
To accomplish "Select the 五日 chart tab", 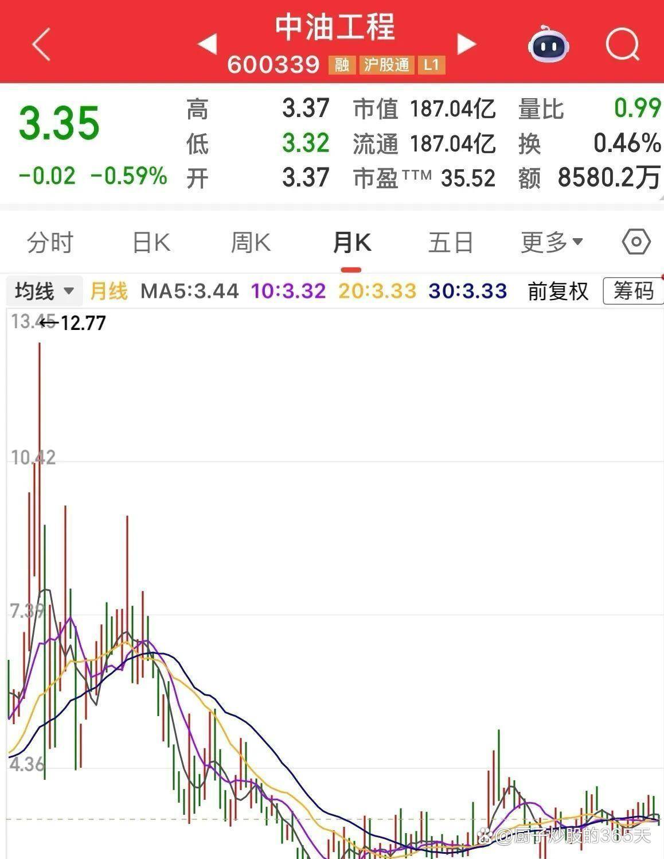I will click(451, 242).
